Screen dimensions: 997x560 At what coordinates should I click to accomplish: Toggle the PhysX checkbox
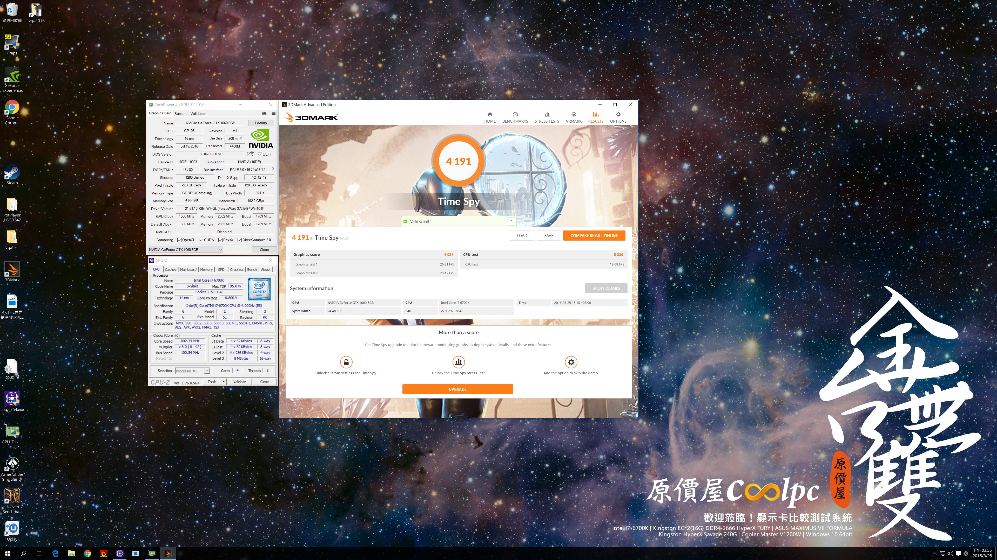point(220,240)
